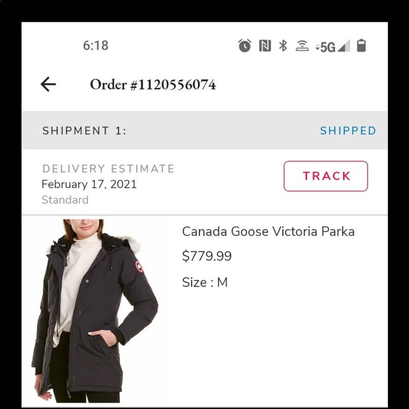This screenshot has height=409, width=409.
Task: Tap the Order #1120556074 title
Action: [x=153, y=84]
